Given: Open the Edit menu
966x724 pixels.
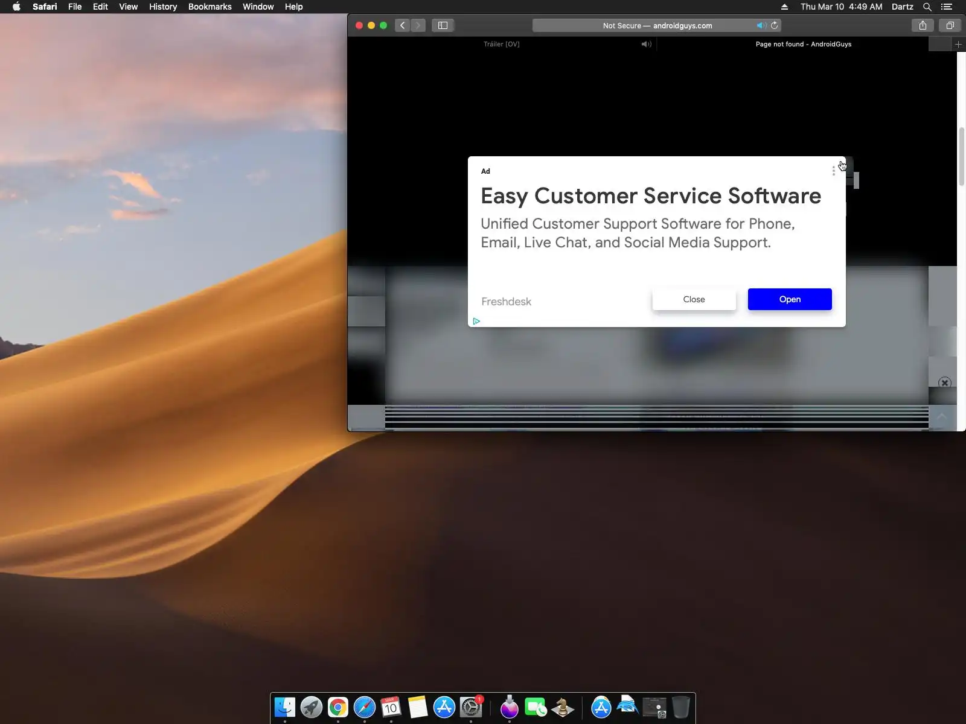Looking at the screenshot, I should pos(100,7).
